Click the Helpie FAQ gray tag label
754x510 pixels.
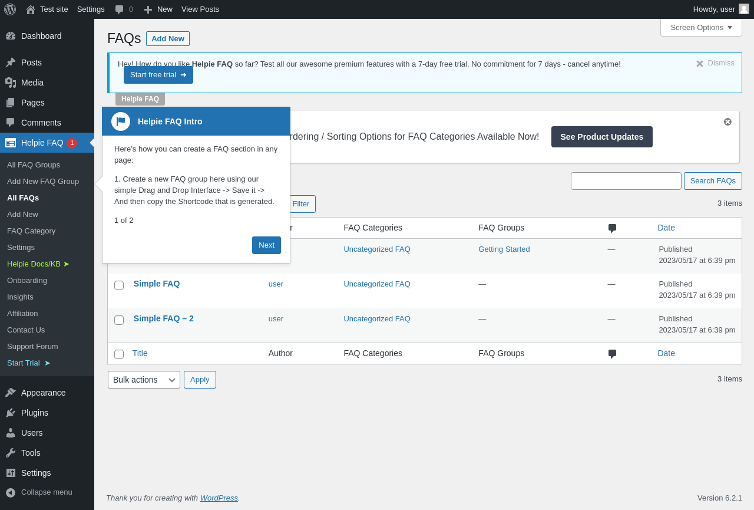[x=140, y=99]
